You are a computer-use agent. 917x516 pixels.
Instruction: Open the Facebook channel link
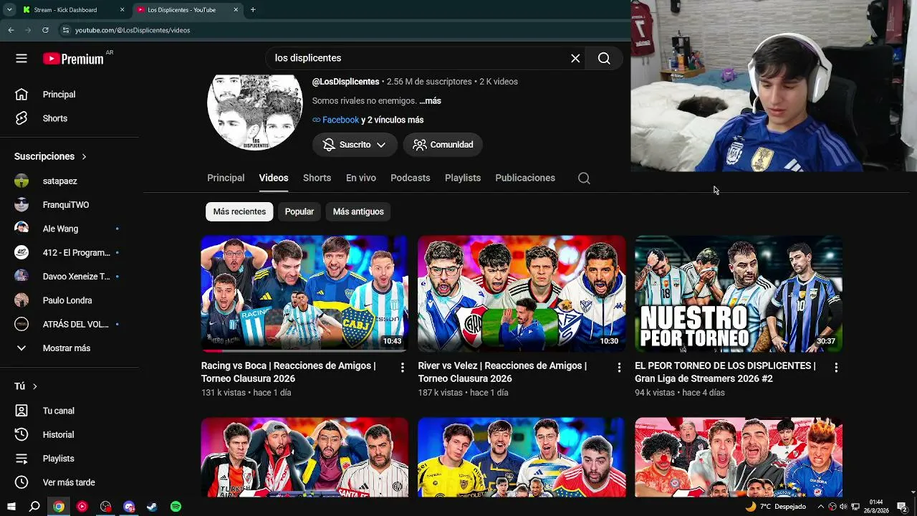[340, 120]
